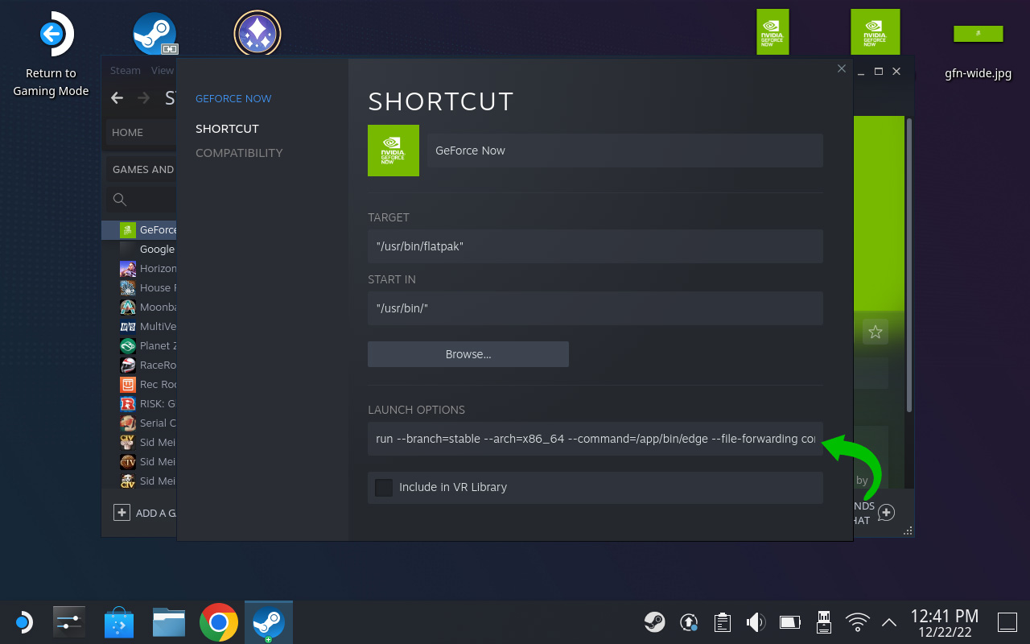Screen dimensions: 1030x644
Task: Toggle the VR Library inclusion for GeForce Now
Action: pyautogui.click(x=383, y=487)
